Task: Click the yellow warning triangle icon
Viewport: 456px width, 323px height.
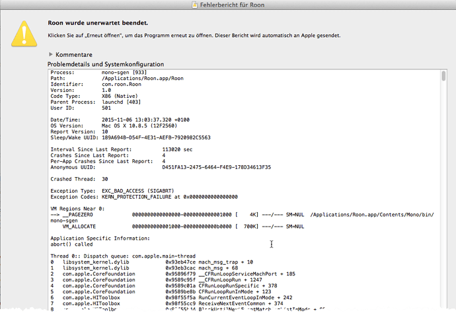Action: coord(24,34)
